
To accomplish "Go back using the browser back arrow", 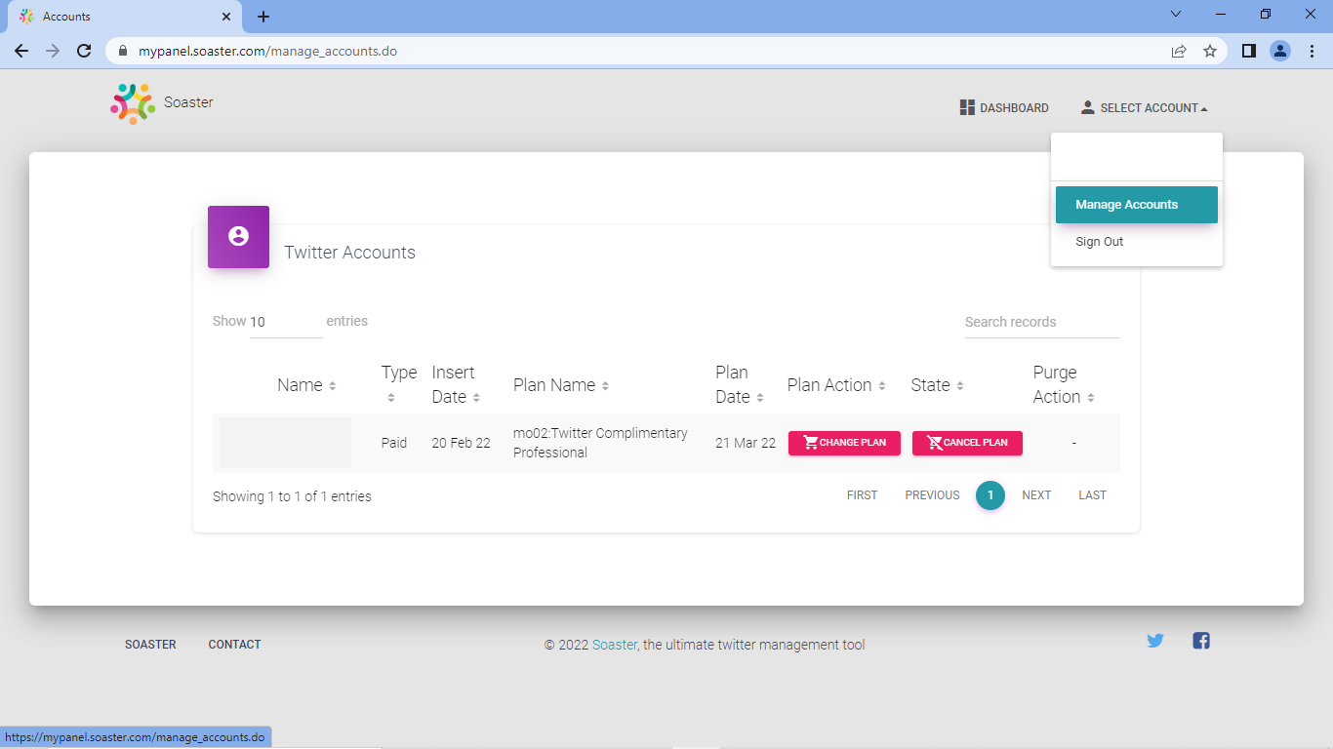I will coord(21,51).
